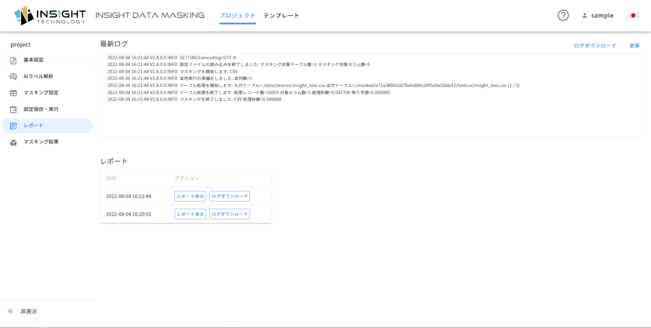Switch to the テンプレート tab
Viewport: 651px width, 328px height.
(x=281, y=16)
